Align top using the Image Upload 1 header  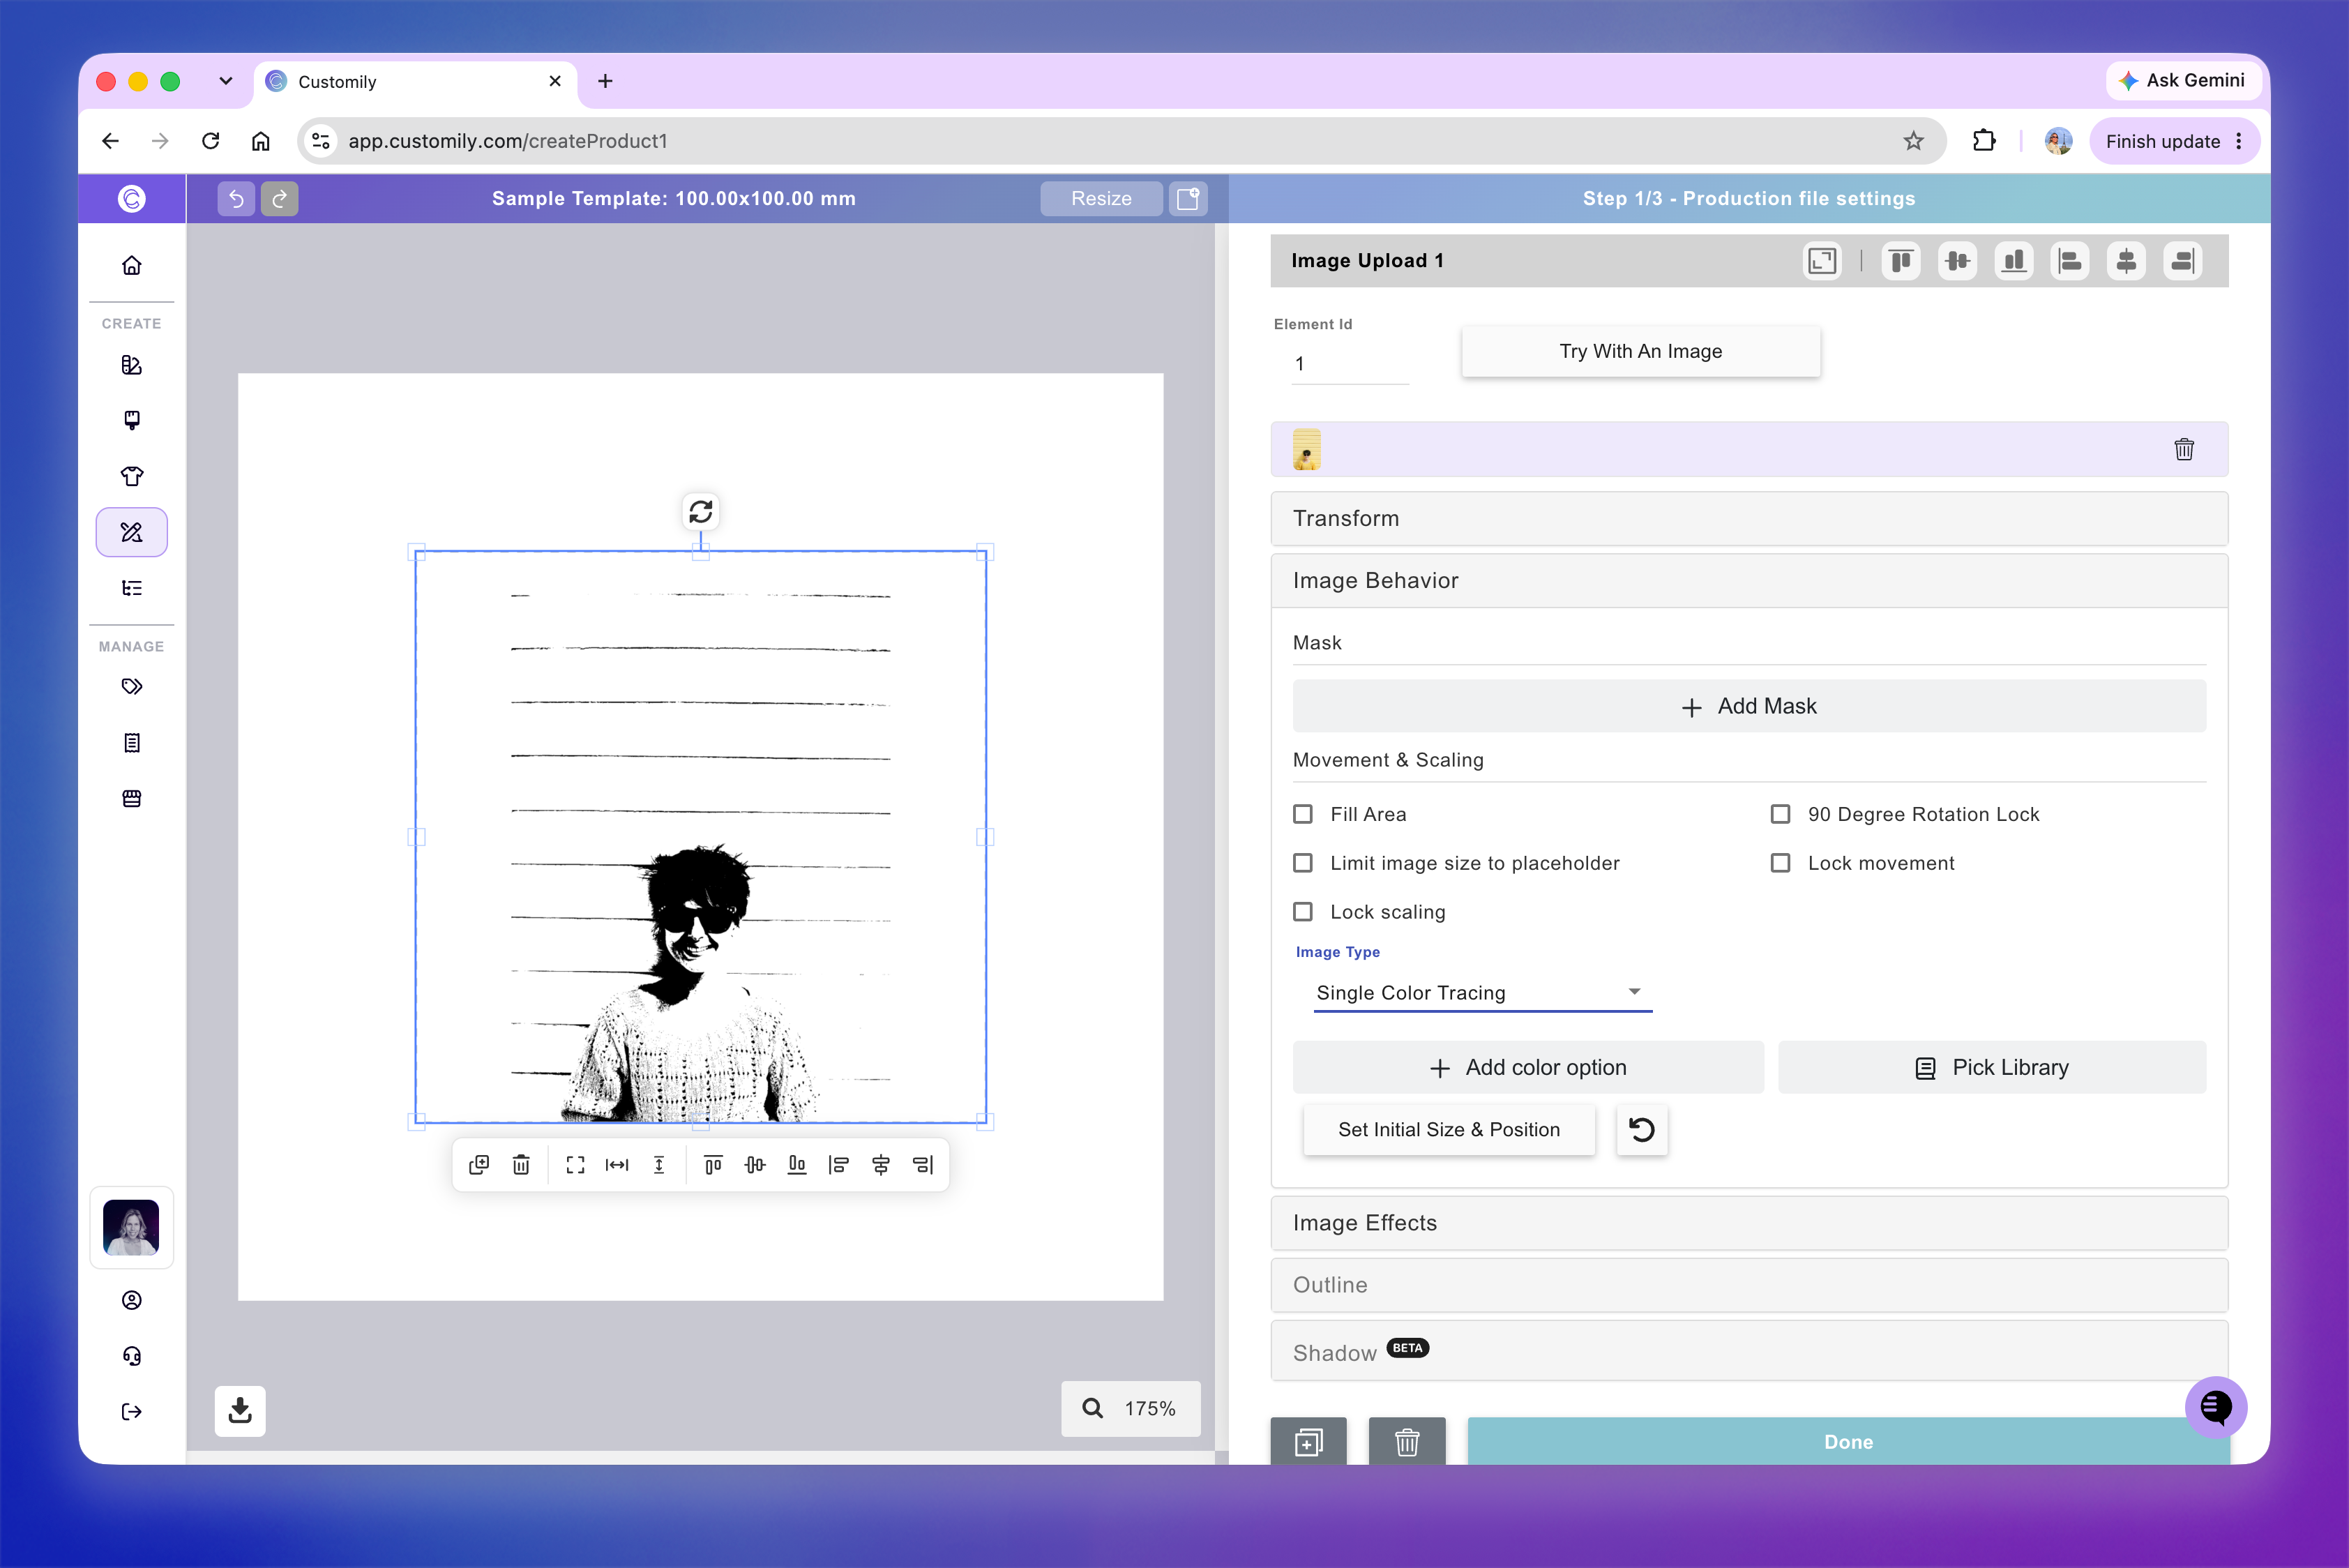pyautogui.click(x=1901, y=261)
